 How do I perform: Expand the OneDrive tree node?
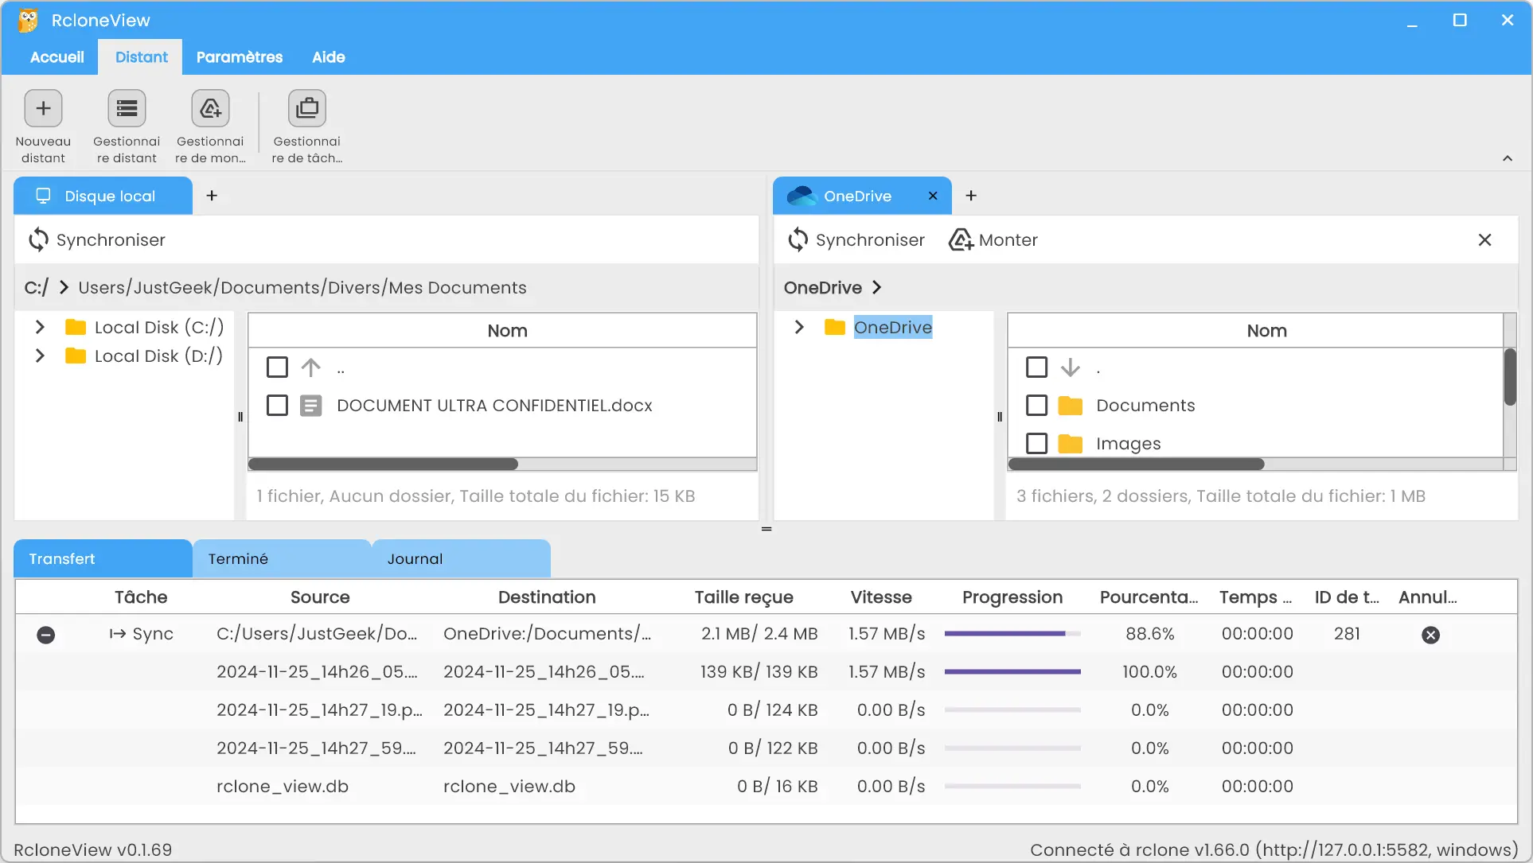click(799, 327)
